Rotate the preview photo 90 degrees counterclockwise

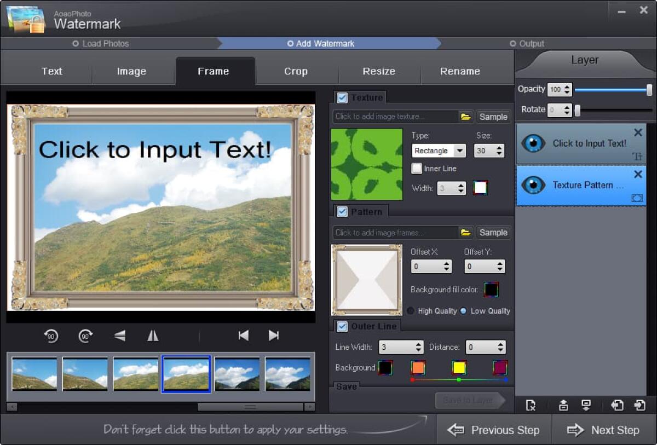[x=51, y=336]
